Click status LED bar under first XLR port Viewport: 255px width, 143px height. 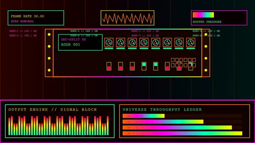click(x=109, y=48)
